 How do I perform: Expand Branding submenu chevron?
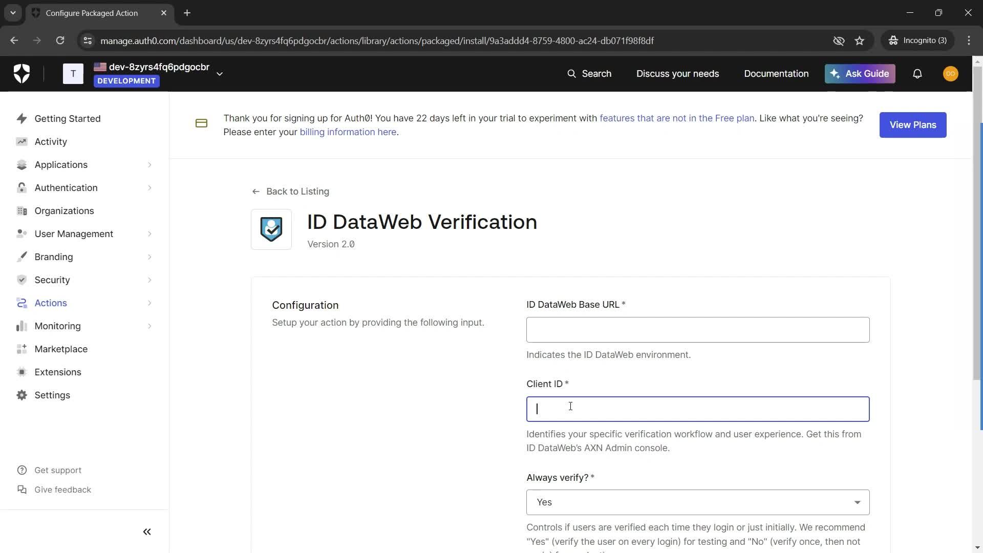click(x=149, y=257)
